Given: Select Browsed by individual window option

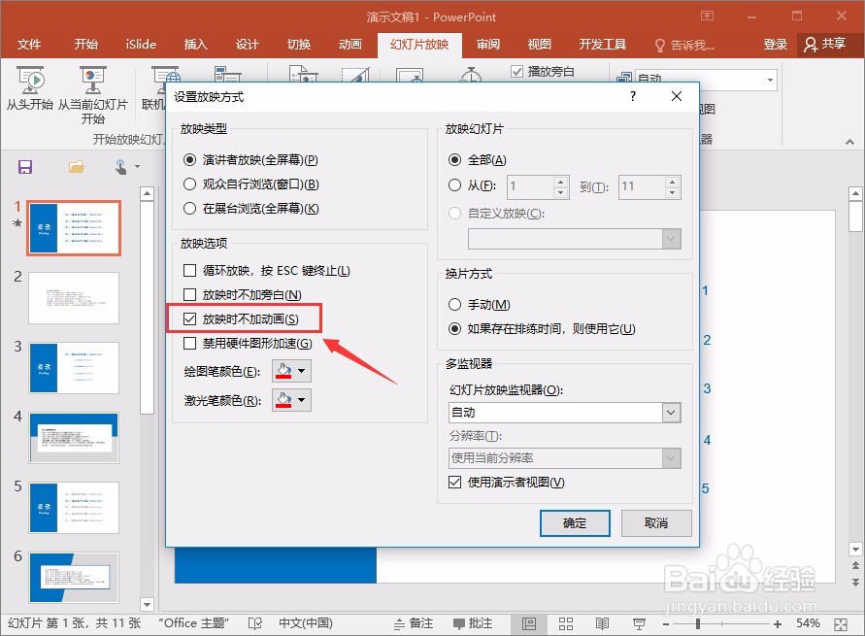Looking at the screenshot, I should 189,184.
